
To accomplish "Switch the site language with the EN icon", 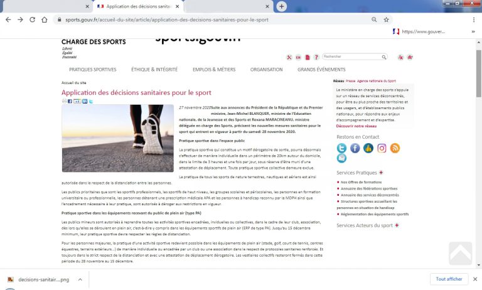I will click(298, 57).
